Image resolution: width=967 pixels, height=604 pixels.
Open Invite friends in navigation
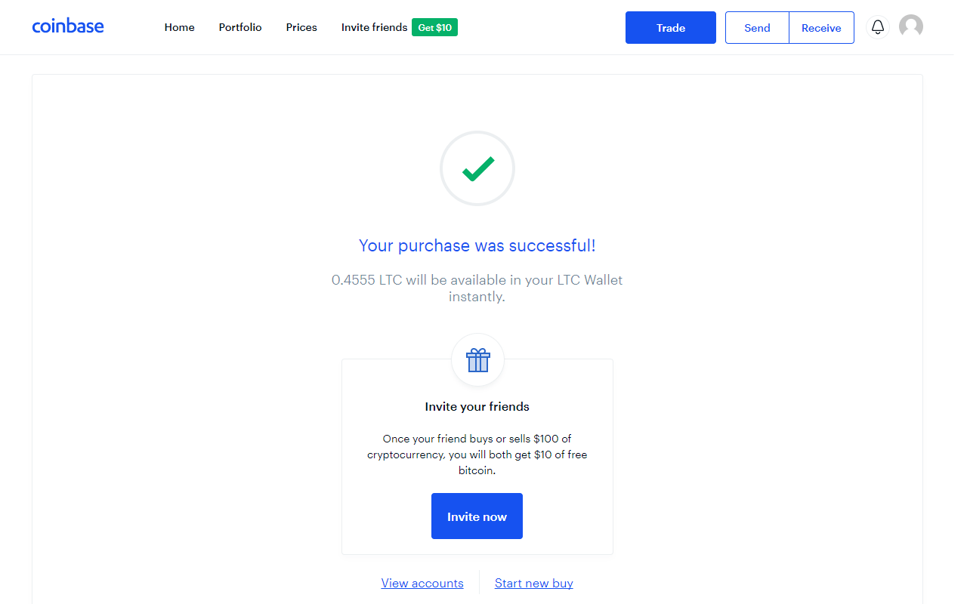click(374, 27)
